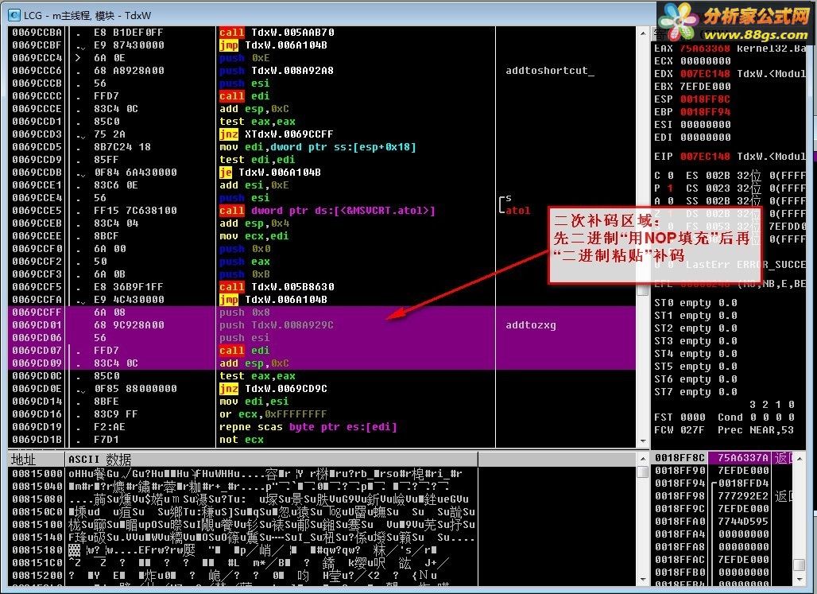This screenshot has width=817, height=594.
Task: Select the not ecx instruction
Action: [x=242, y=440]
